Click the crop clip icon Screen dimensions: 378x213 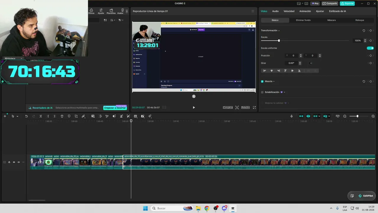click(76, 116)
